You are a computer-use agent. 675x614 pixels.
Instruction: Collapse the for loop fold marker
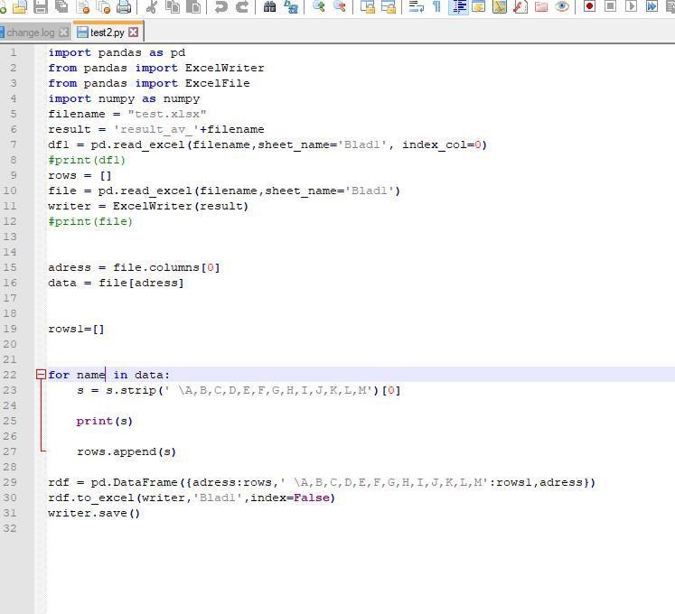tap(41, 375)
